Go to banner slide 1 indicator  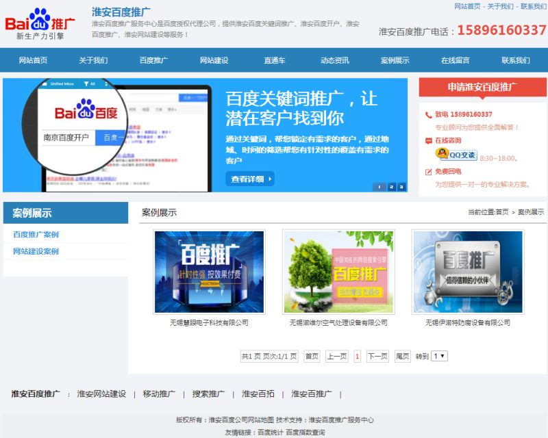[x=379, y=187]
